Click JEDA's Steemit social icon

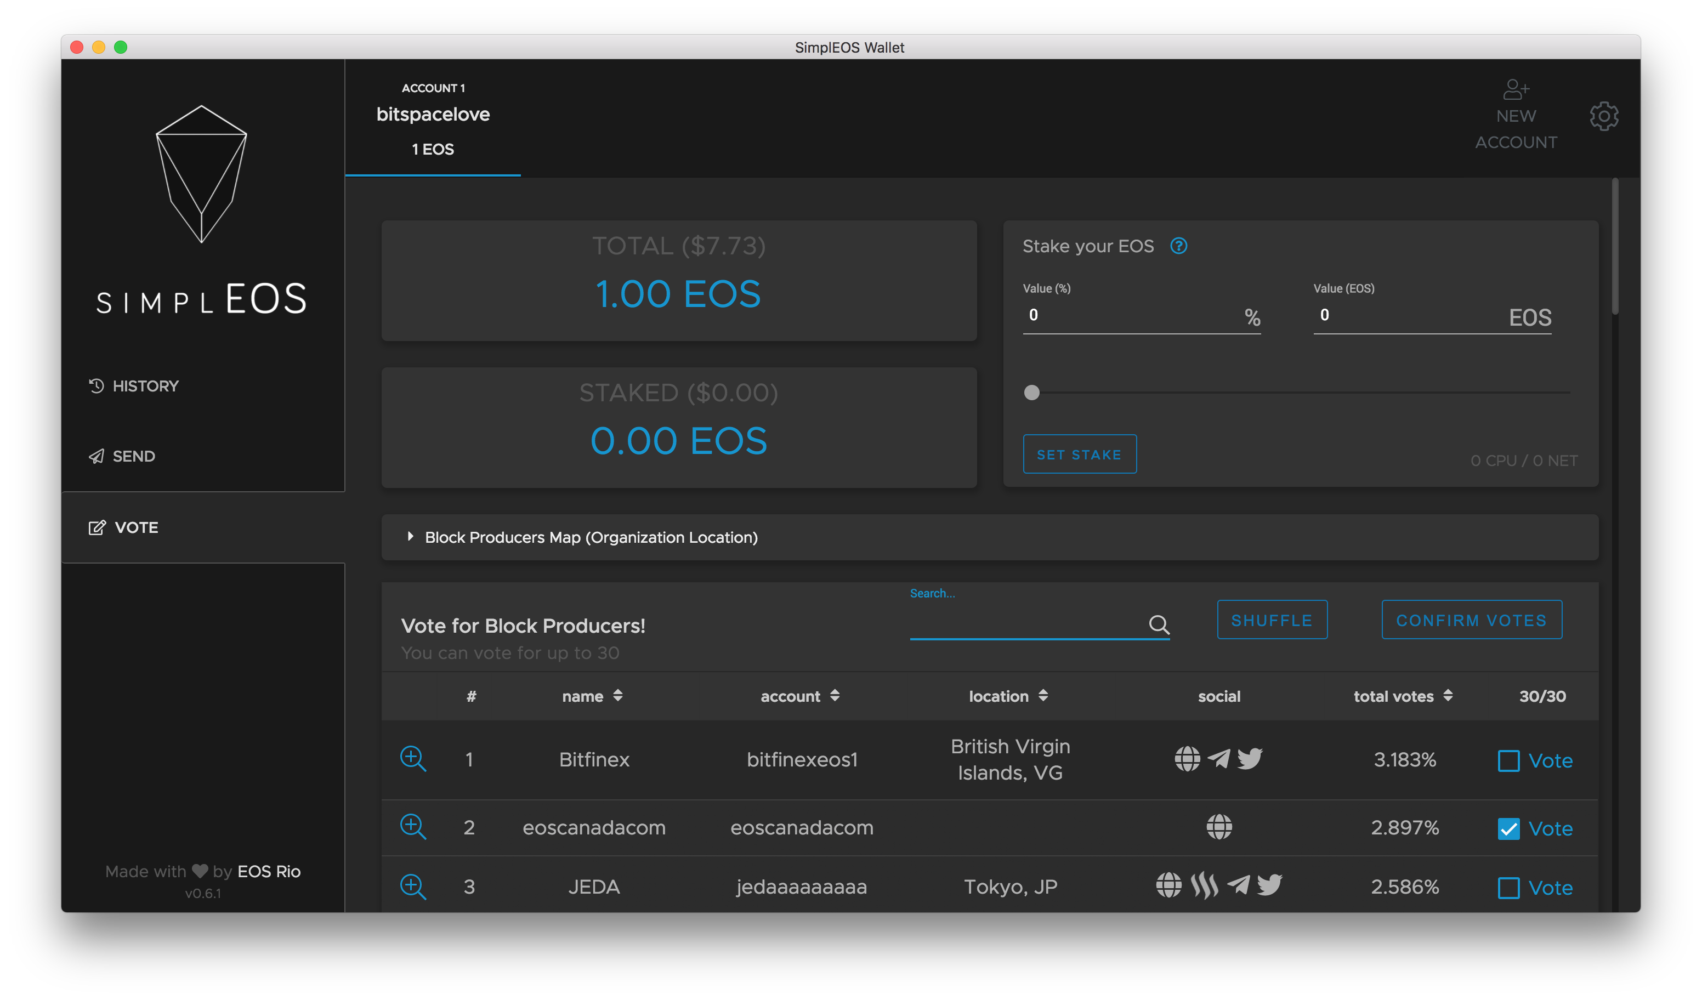click(x=1204, y=885)
